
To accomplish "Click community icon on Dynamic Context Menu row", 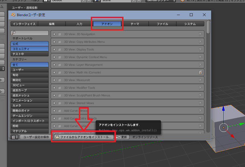I will [x=201, y=57].
